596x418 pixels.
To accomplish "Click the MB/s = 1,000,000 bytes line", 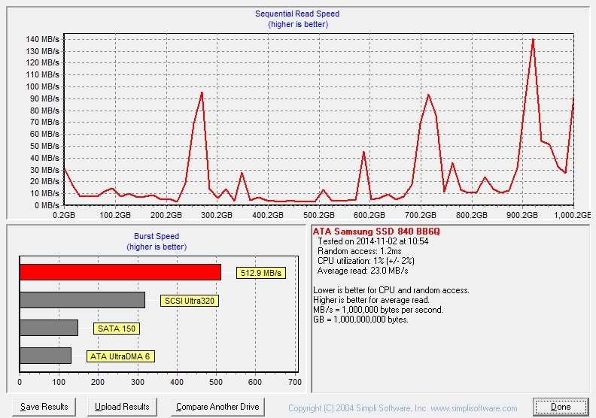I will click(x=378, y=310).
